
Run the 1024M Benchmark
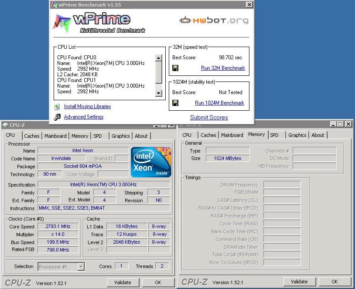pyautogui.click(x=220, y=103)
